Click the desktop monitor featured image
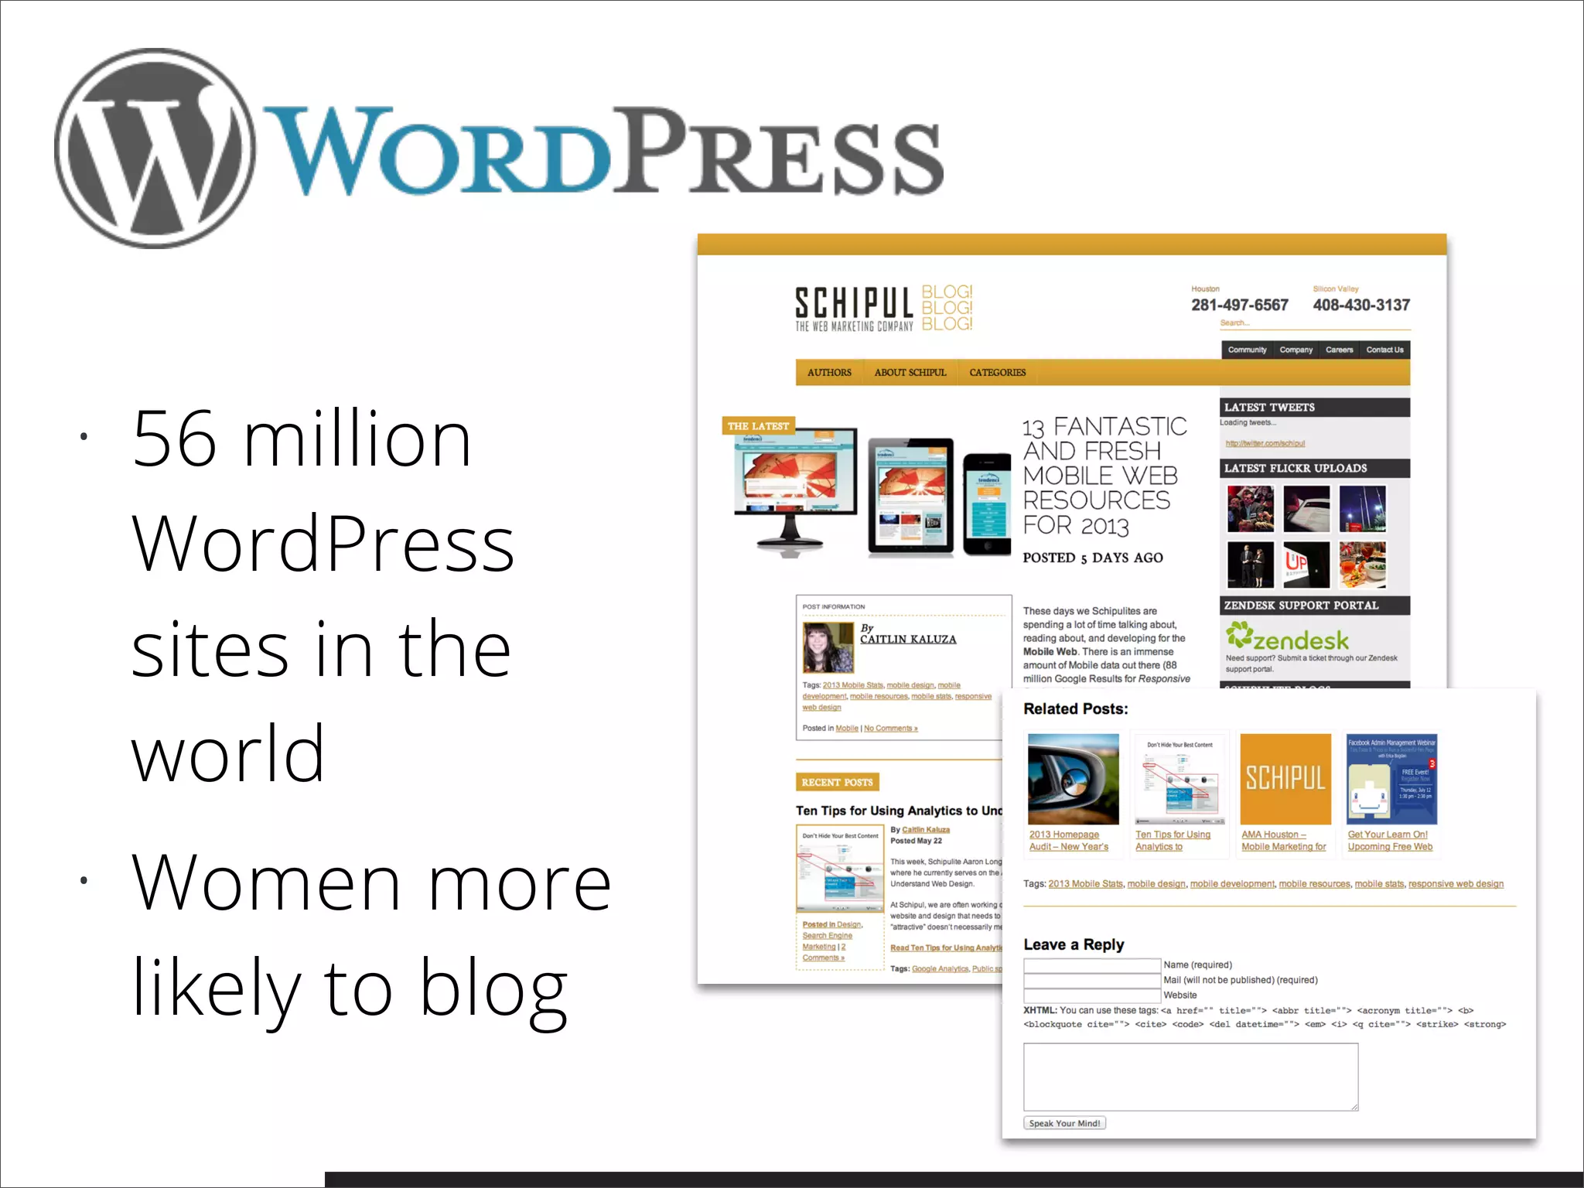Image resolution: width=1584 pixels, height=1188 pixels. coord(795,493)
